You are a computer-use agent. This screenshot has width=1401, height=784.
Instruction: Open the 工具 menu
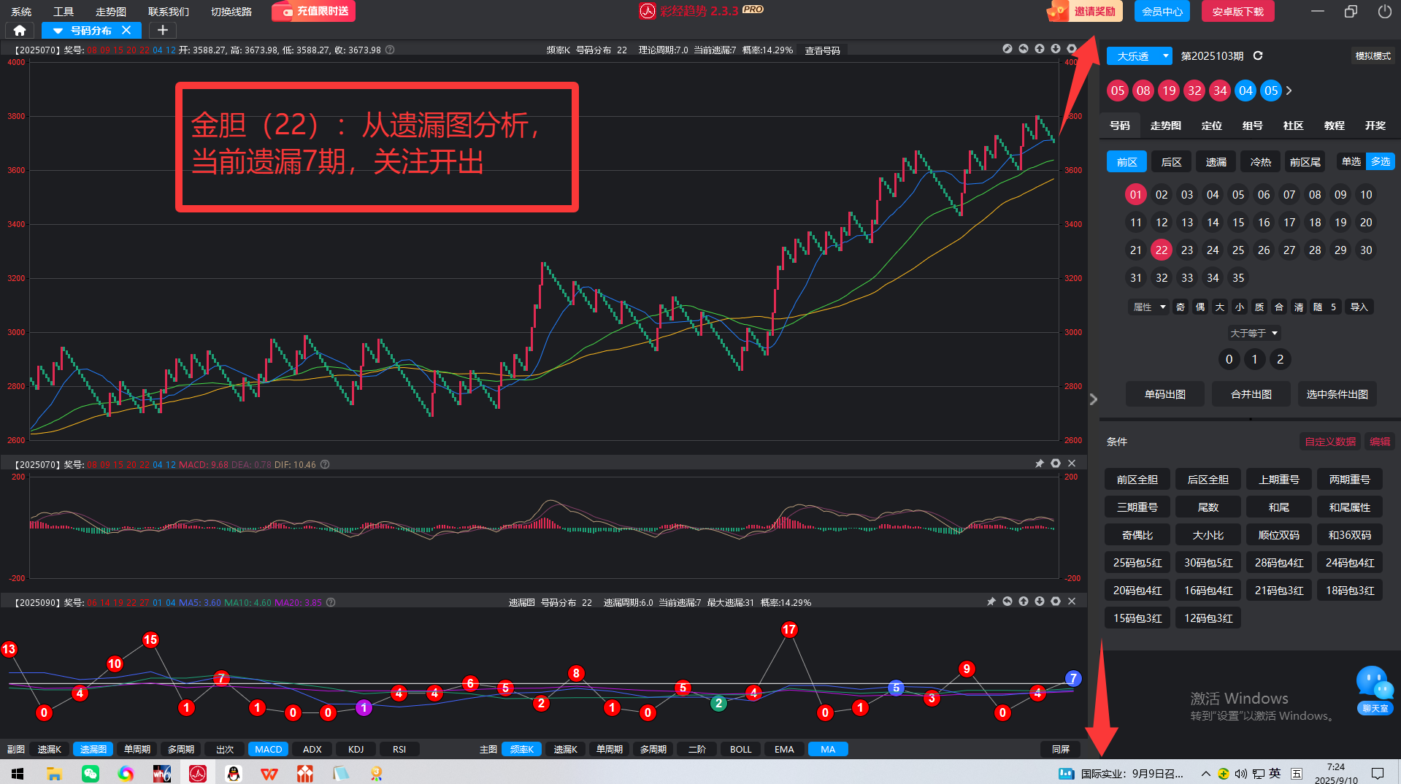64,12
